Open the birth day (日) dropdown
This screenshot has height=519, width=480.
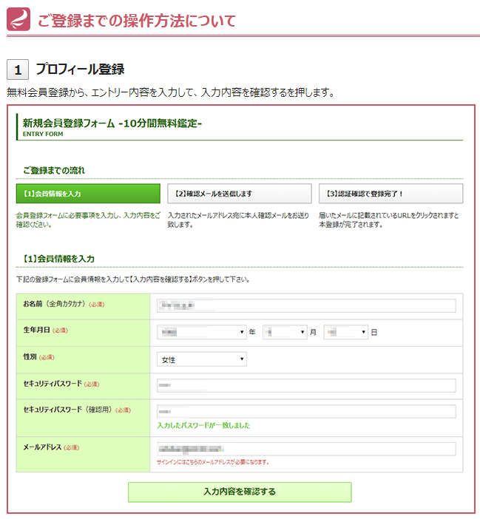(345, 333)
